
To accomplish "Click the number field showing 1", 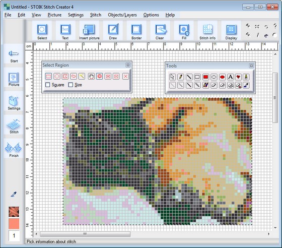I will click(14, 235).
